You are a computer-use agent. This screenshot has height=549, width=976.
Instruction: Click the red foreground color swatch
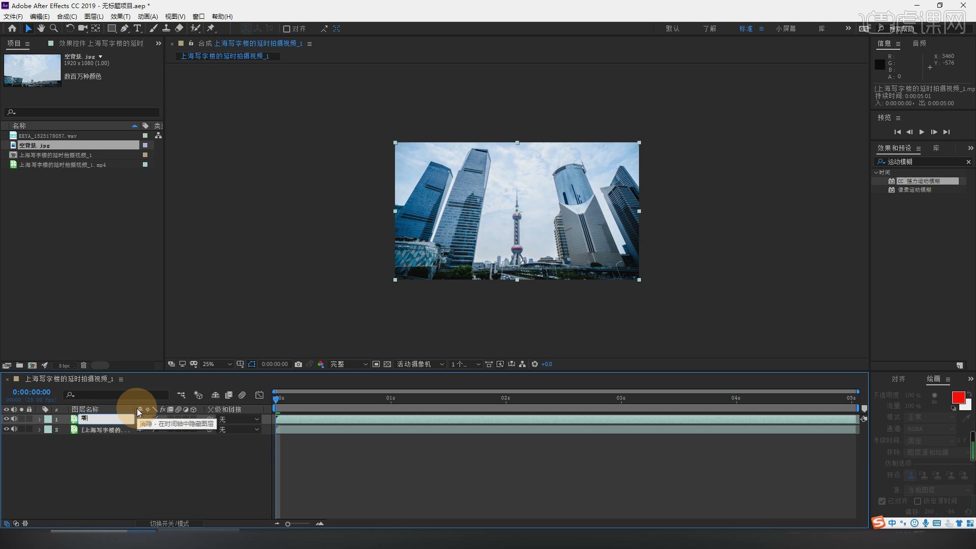(x=958, y=398)
